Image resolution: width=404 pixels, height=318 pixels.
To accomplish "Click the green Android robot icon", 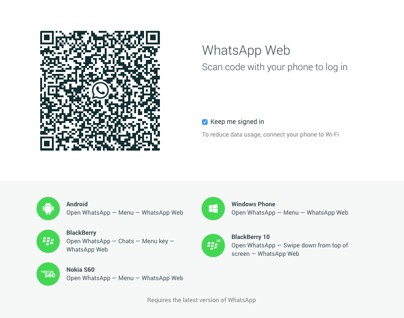I will point(48,209).
